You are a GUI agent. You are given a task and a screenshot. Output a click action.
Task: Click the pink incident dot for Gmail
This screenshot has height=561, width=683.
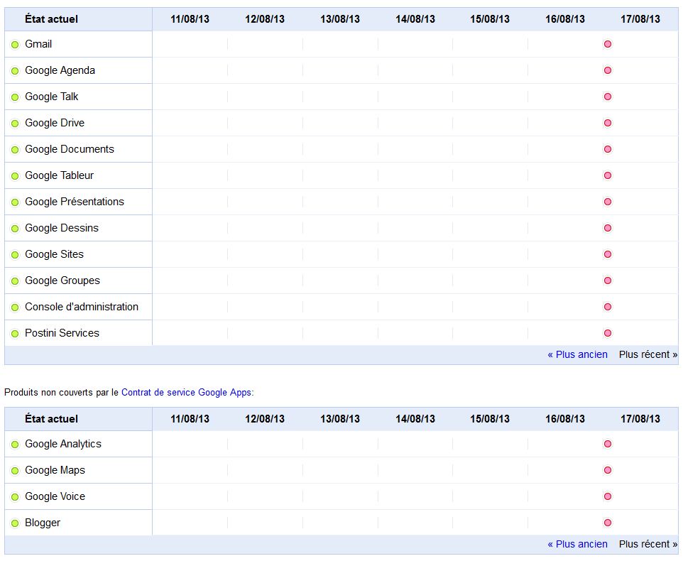(x=608, y=44)
